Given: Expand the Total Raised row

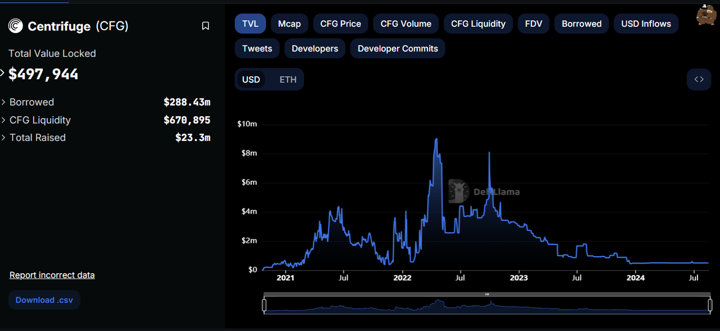Looking at the screenshot, I should pos(4,138).
